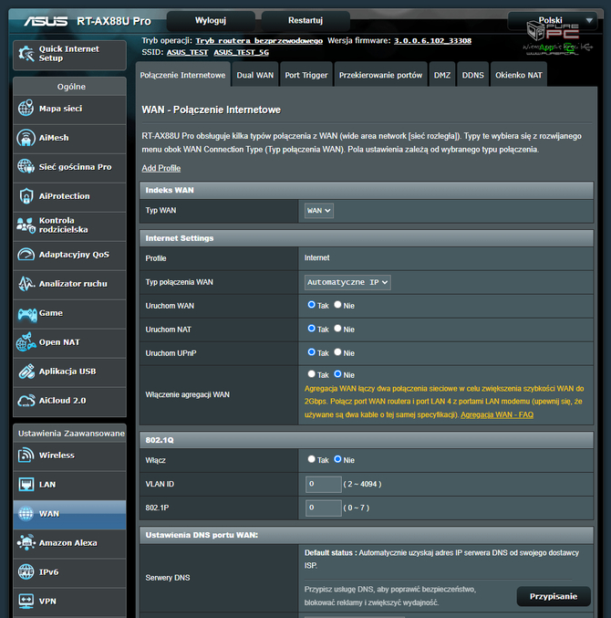Click the AiProtection shield icon
The height and width of the screenshot is (618, 611).
26,196
